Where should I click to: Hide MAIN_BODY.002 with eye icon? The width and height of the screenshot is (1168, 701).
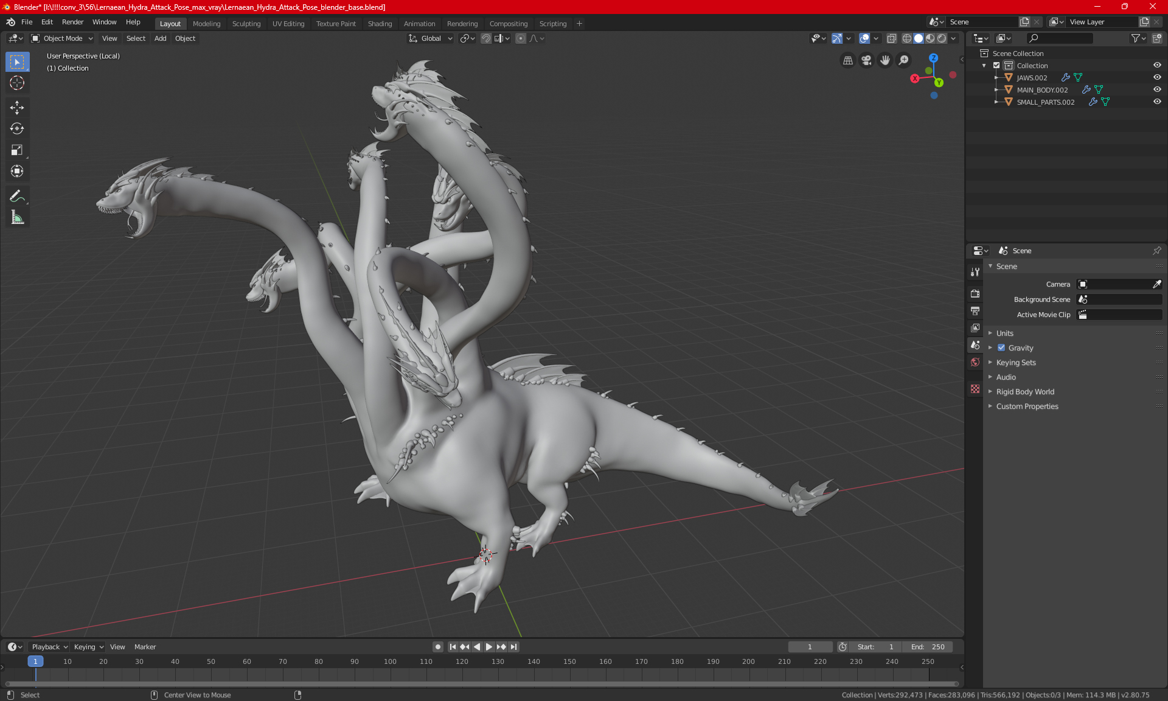(1157, 89)
